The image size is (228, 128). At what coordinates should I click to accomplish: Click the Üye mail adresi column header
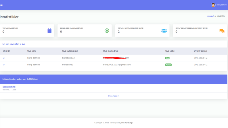tap(111, 51)
